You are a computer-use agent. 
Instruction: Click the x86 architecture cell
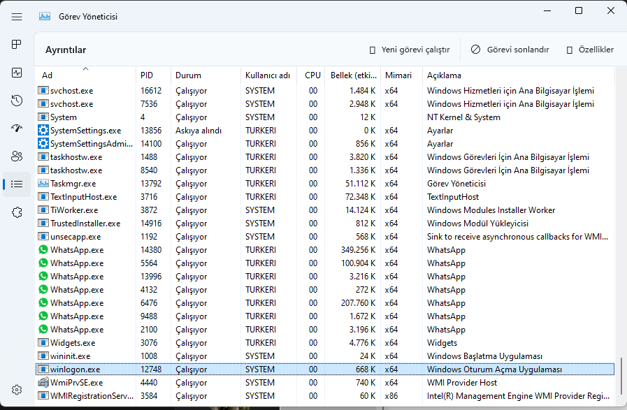click(x=391, y=396)
